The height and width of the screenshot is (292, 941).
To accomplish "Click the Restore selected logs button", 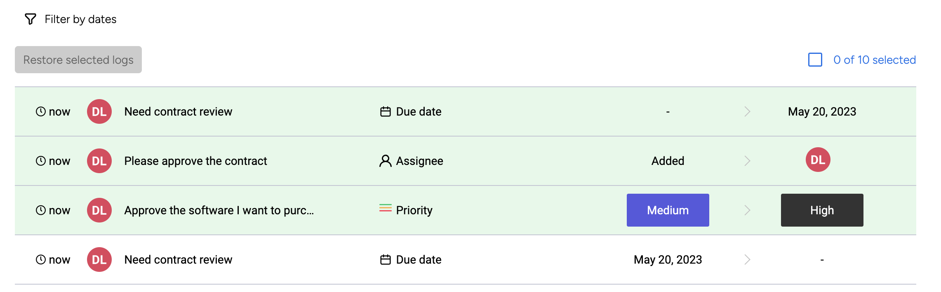I will click(78, 60).
